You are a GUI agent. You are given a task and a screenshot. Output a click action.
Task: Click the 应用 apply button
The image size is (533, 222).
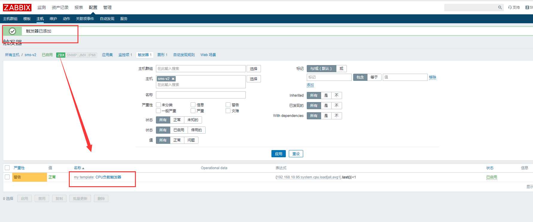pyautogui.click(x=279, y=154)
